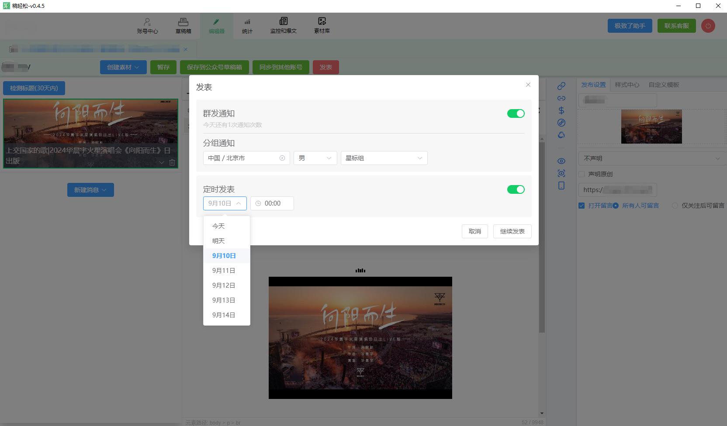The image size is (727, 426).
Task: Click the dollar sign icon in sidebar
Action: 561,110
